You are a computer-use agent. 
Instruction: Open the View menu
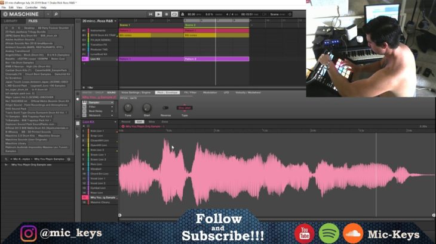(19, 8)
